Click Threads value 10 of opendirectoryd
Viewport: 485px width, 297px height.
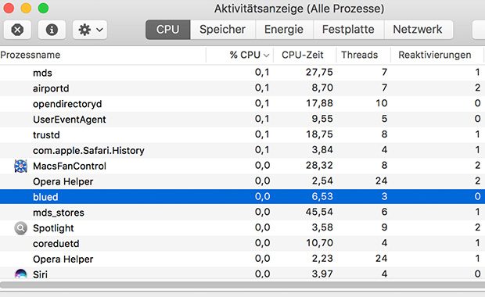[382, 103]
